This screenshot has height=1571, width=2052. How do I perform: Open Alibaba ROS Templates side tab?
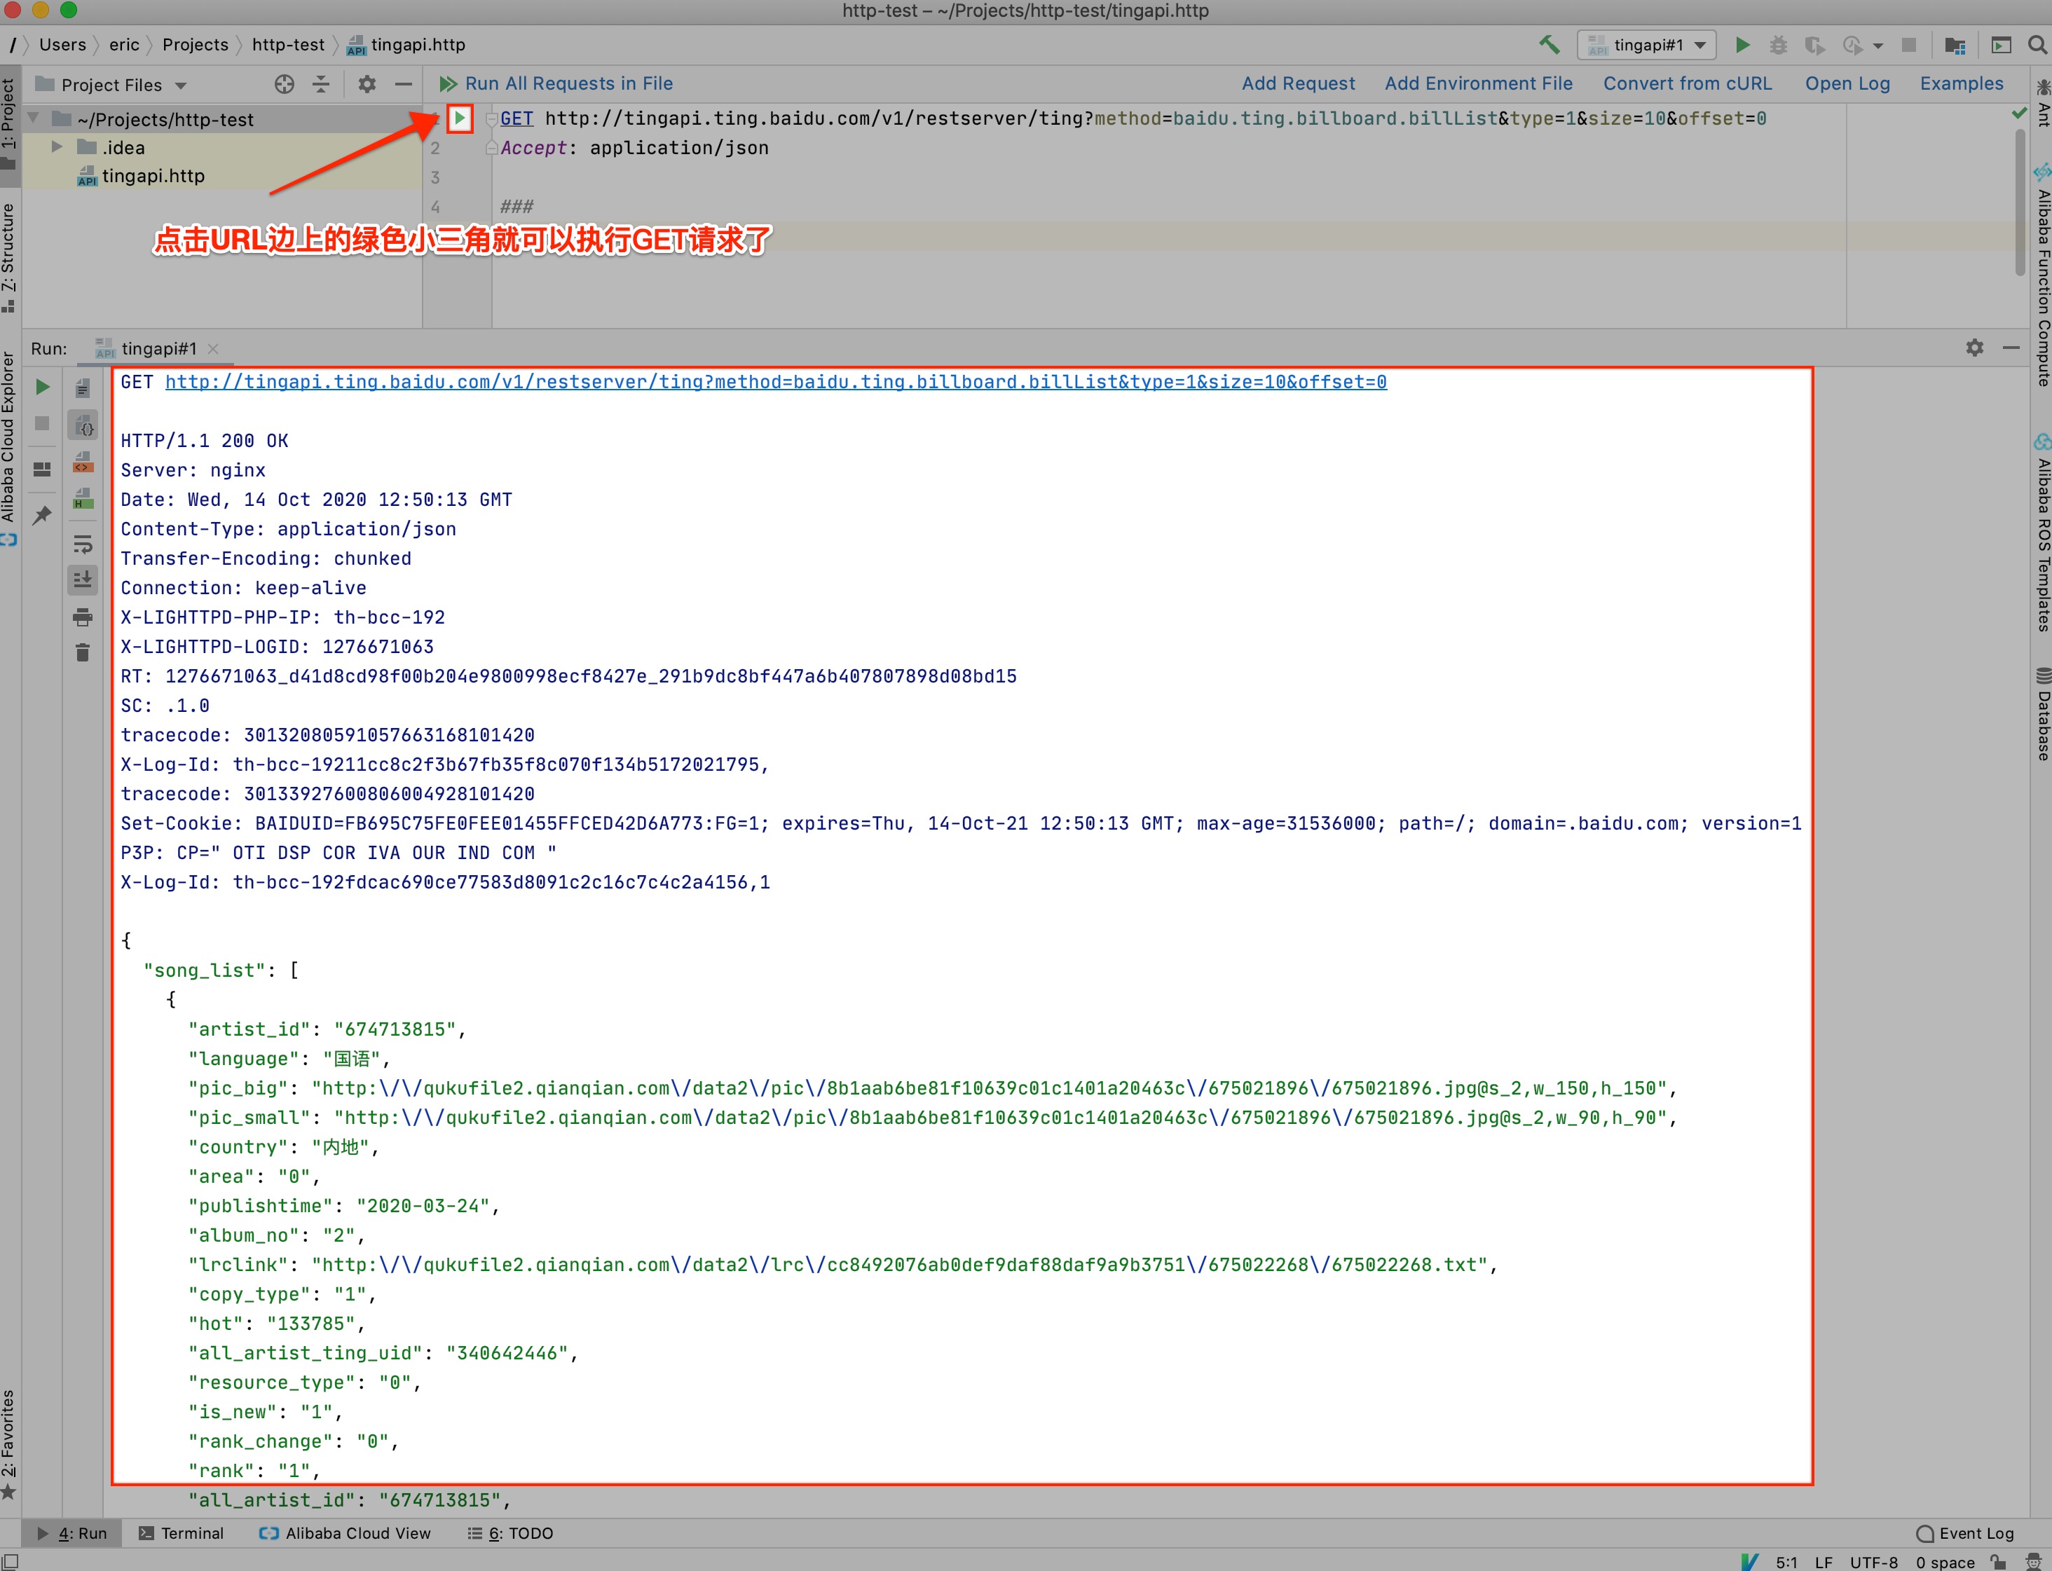pos(2043,533)
